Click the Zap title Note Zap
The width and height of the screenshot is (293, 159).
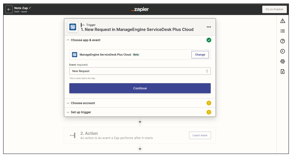click(21, 8)
